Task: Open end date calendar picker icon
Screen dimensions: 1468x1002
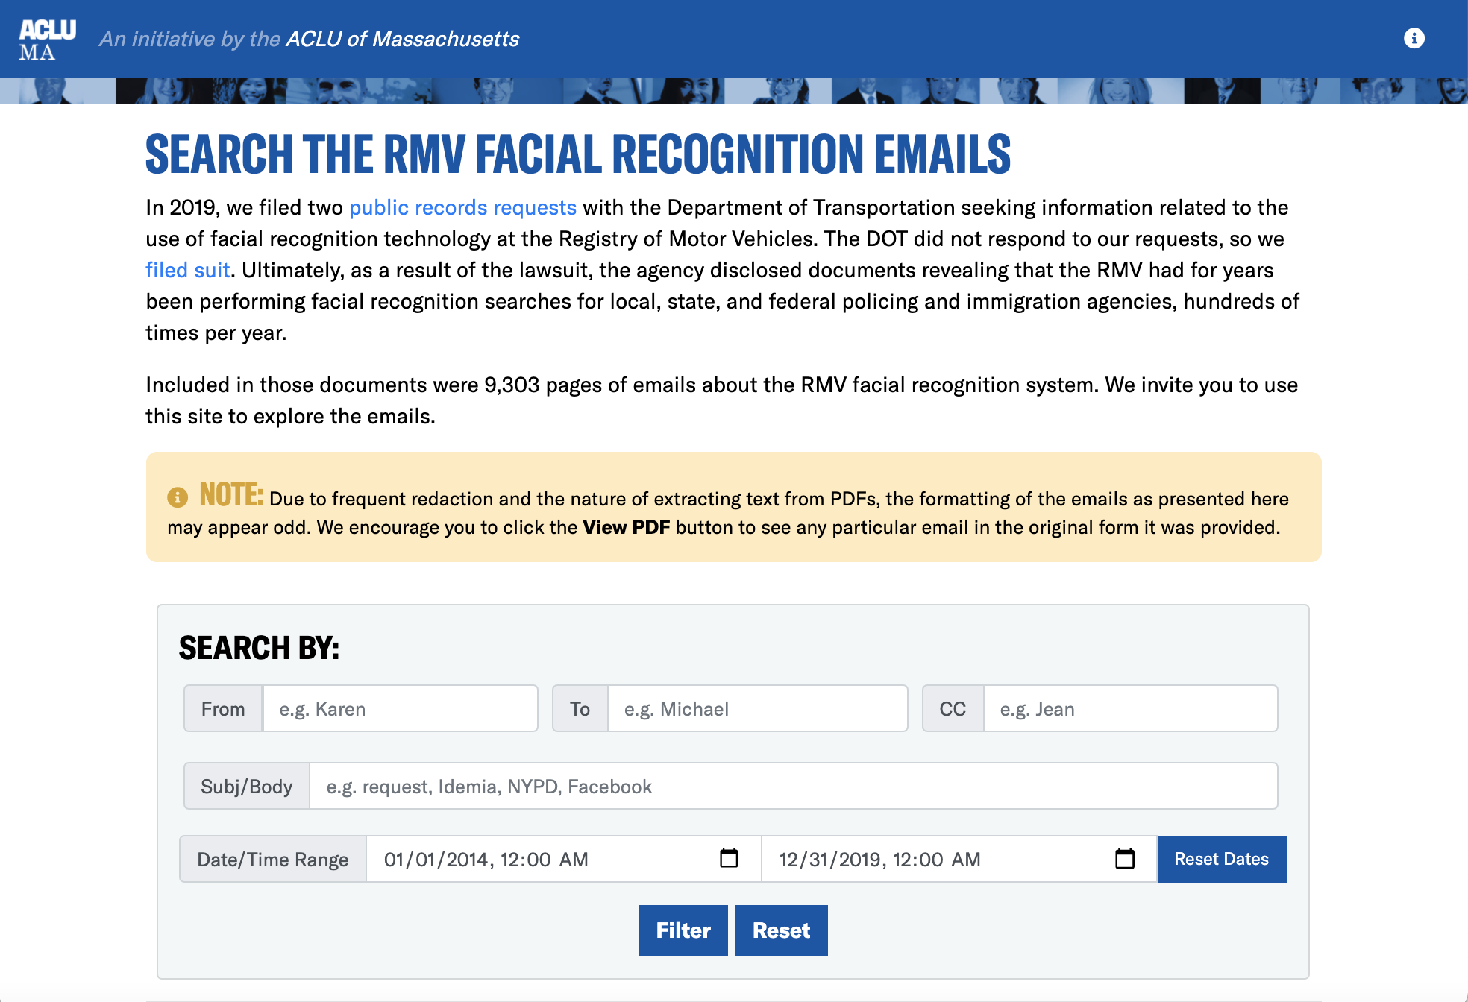Action: coord(1125,858)
